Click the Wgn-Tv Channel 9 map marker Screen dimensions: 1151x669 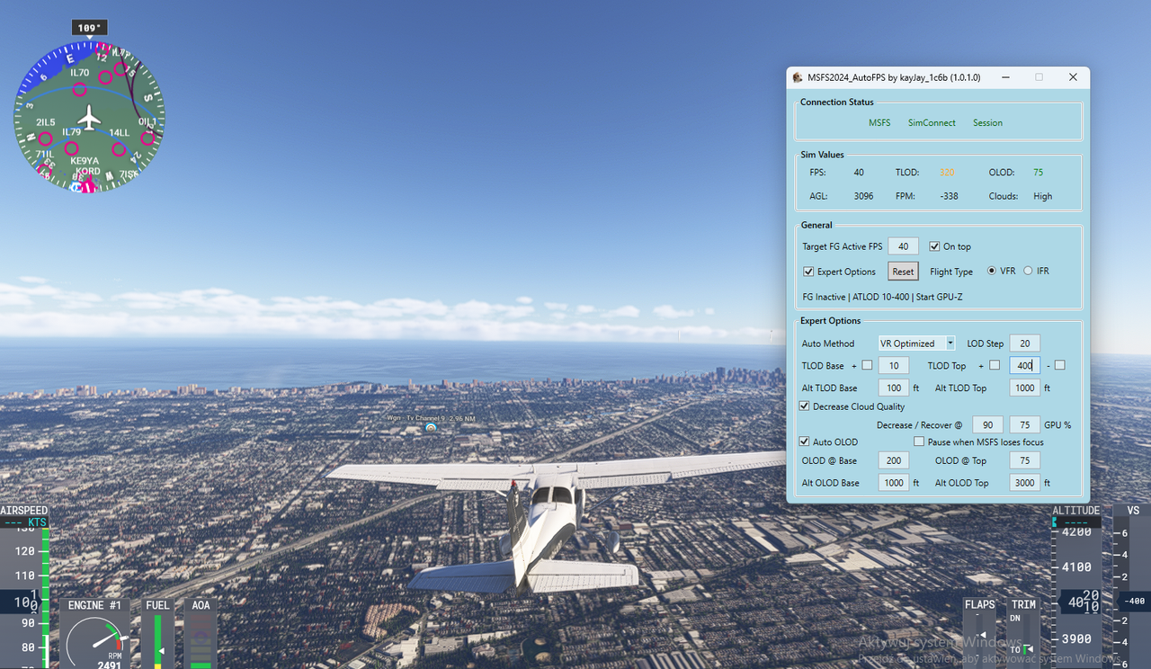click(431, 428)
